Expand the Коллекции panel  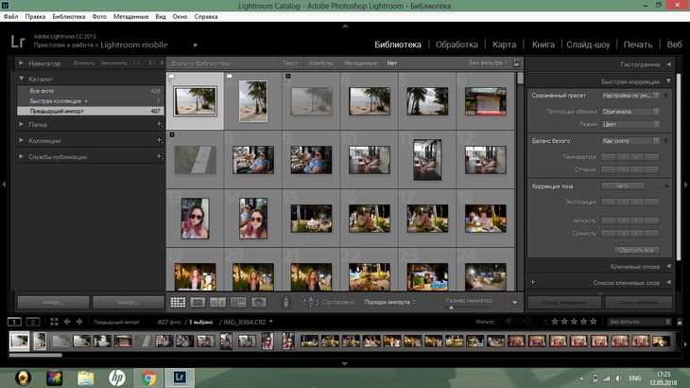[x=21, y=140]
